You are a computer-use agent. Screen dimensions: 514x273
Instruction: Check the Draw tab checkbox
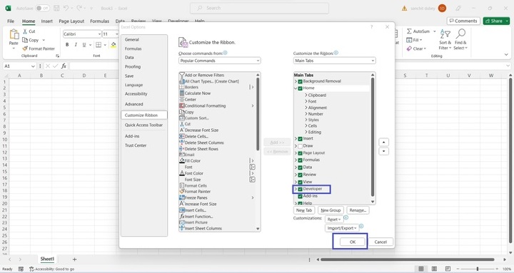click(x=300, y=146)
